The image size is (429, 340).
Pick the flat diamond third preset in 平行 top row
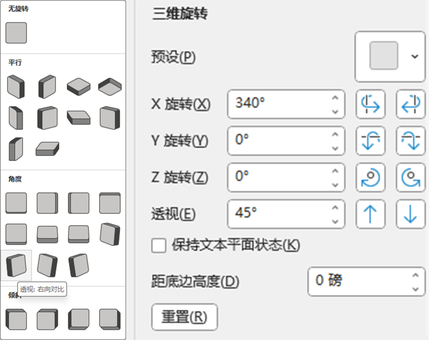click(x=79, y=87)
